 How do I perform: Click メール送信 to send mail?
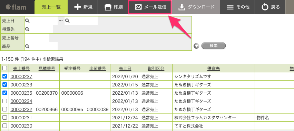pos(150,7)
